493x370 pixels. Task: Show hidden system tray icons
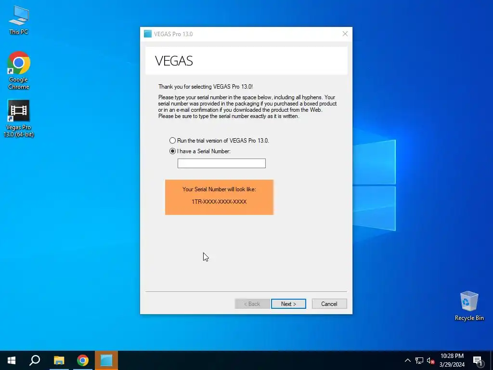pos(407,360)
